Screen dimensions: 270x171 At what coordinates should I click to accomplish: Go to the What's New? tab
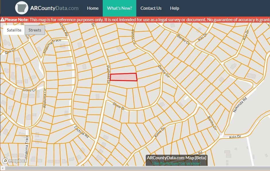[119, 8]
